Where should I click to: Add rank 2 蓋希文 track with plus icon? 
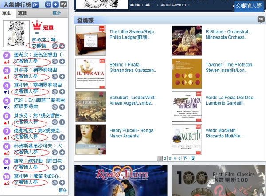click(x=62, y=62)
